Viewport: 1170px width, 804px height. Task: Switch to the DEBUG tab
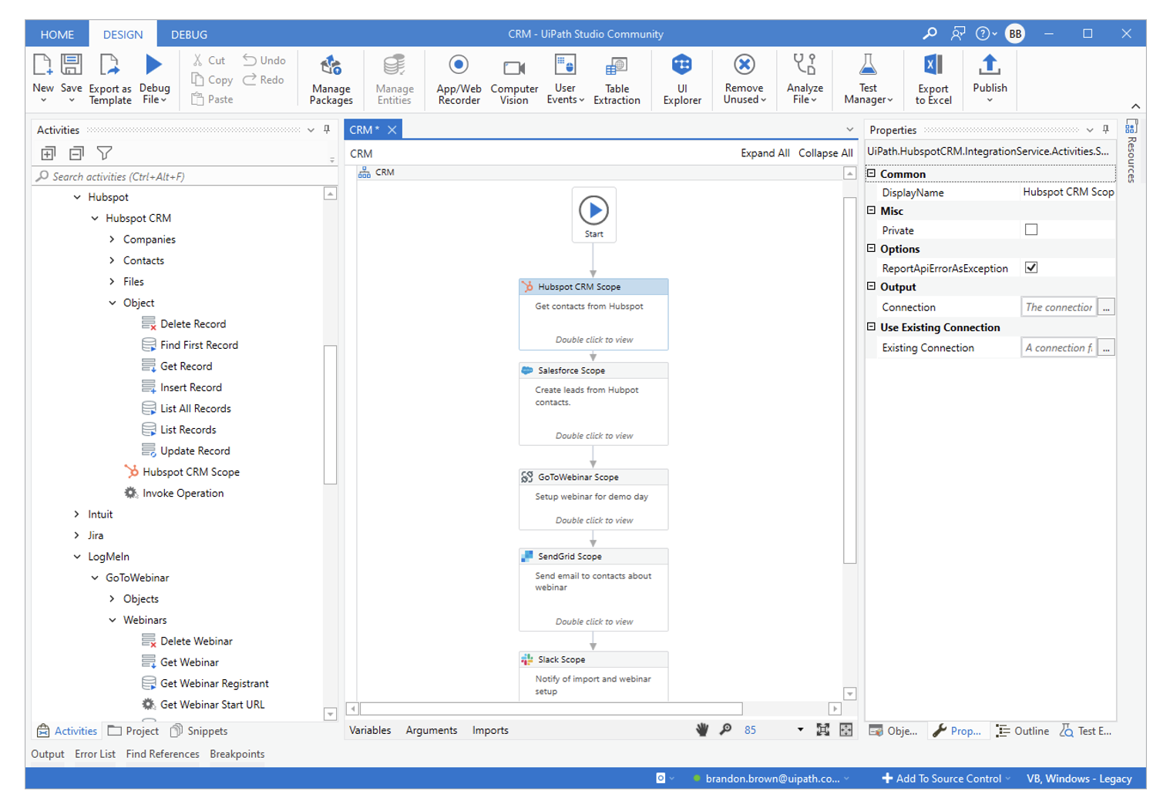click(190, 34)
